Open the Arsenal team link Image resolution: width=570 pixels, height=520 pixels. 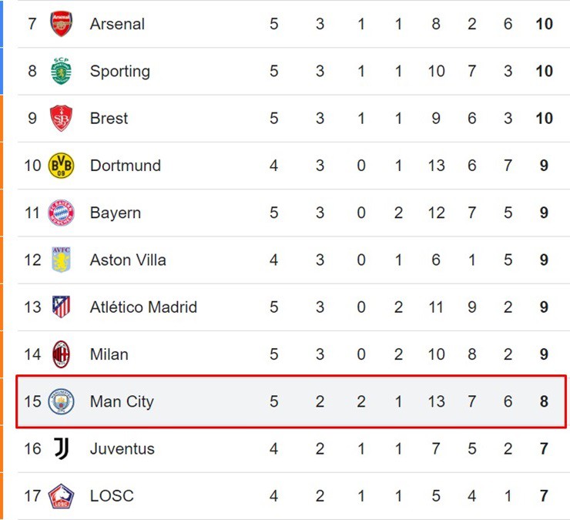(x=117, y=24)
